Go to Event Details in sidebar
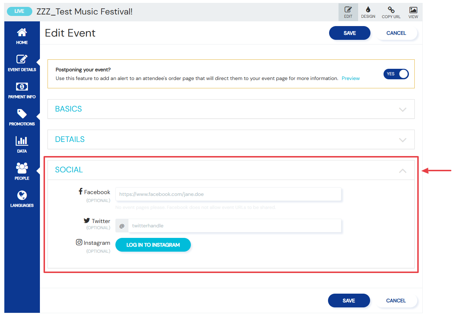Viewport: 455px width, 315px height. (x=22, y=59)
